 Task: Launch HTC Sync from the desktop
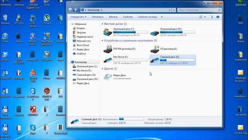(19, 19)
